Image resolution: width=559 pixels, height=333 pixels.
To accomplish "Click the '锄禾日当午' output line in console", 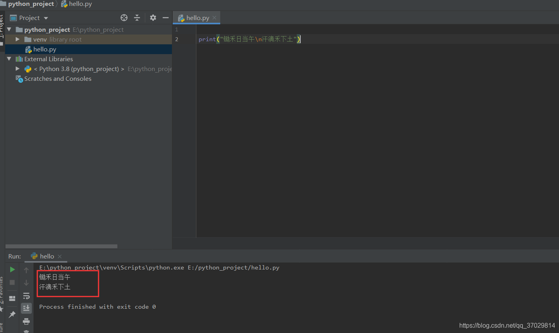I will coord(55,277).
